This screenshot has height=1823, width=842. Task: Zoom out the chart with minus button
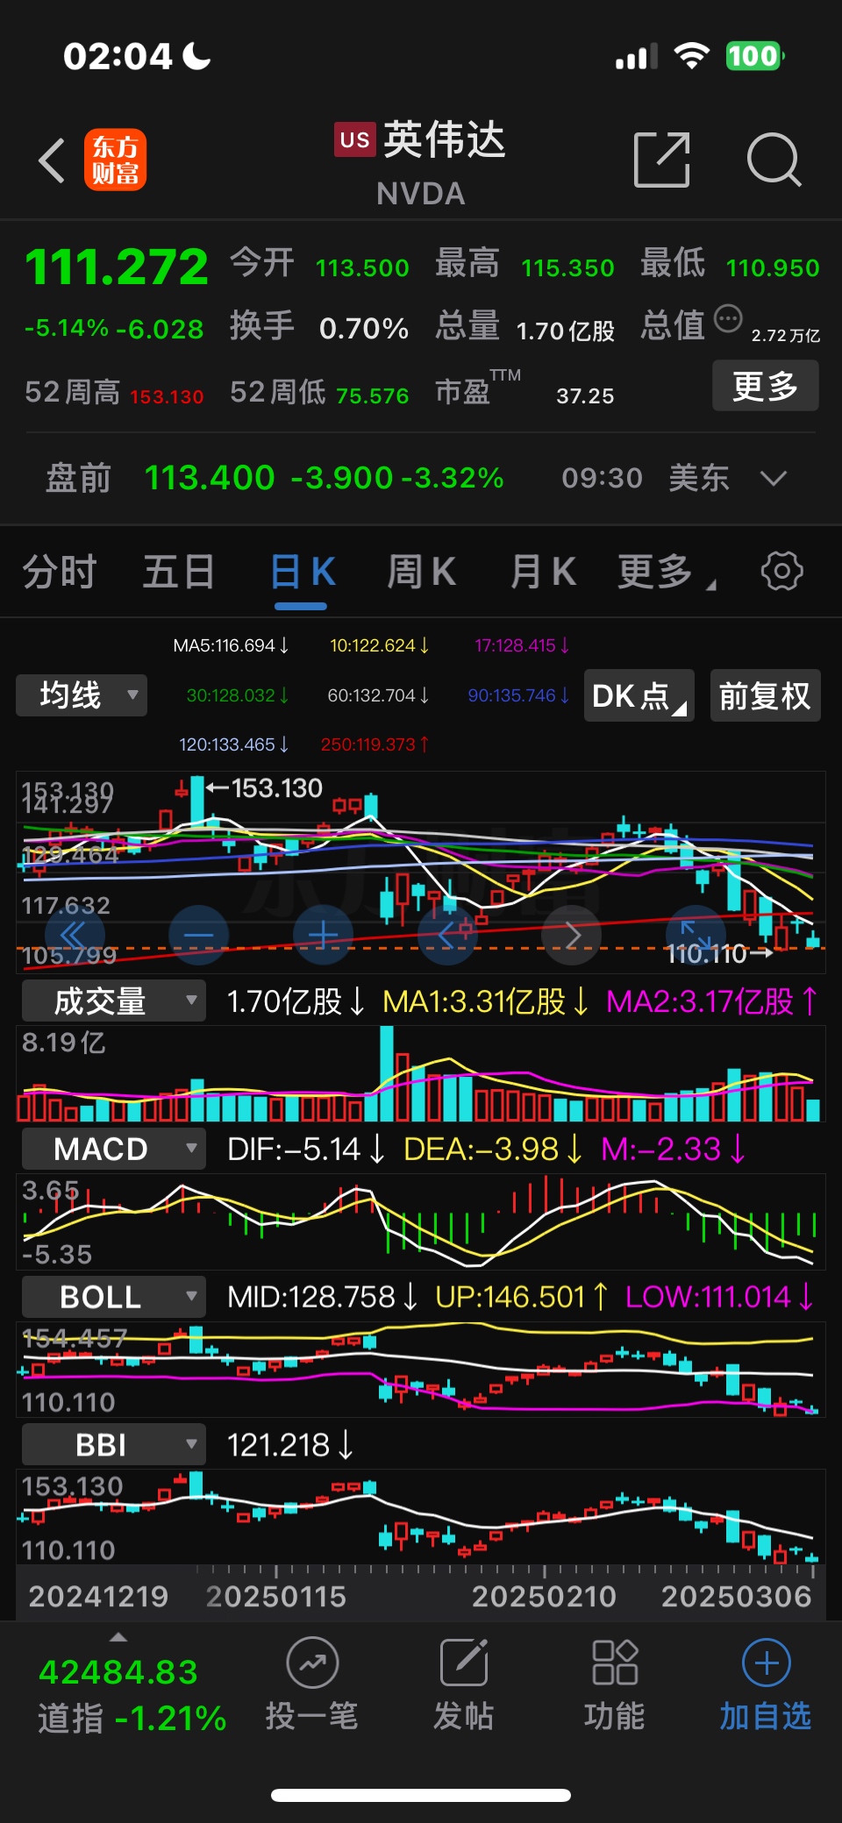click(198, 935)
